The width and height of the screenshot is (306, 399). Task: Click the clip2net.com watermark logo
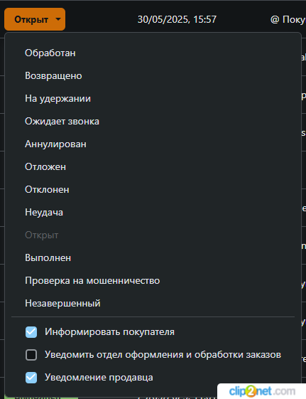[x=262, y=391]
